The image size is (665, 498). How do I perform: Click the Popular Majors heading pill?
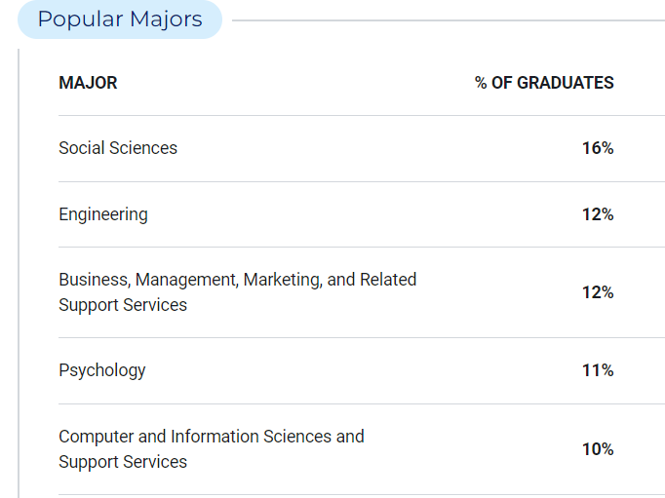click(x=120, y=19)
